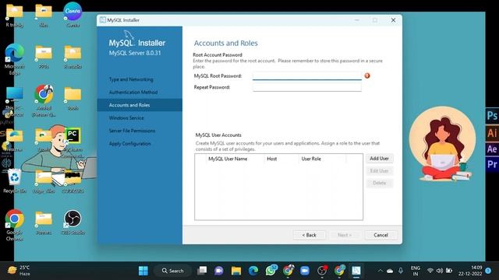
Task: Open the OBS Studio desktop shortcut
Action: coord(73,222)
